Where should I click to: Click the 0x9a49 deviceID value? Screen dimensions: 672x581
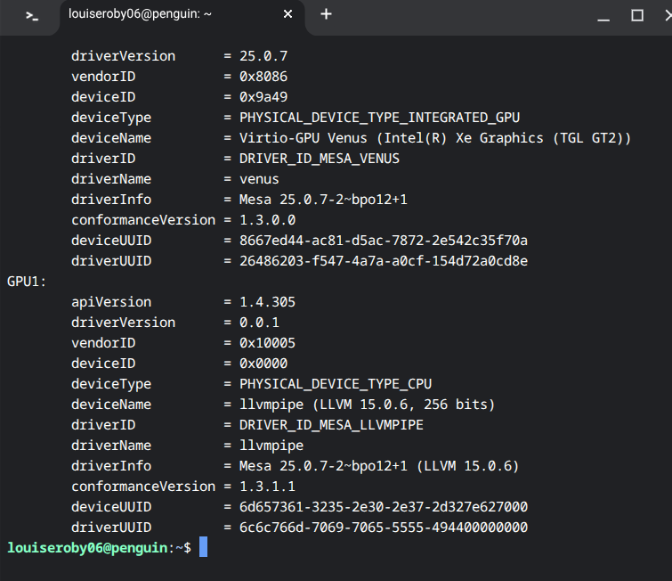[x=263, y=97]
